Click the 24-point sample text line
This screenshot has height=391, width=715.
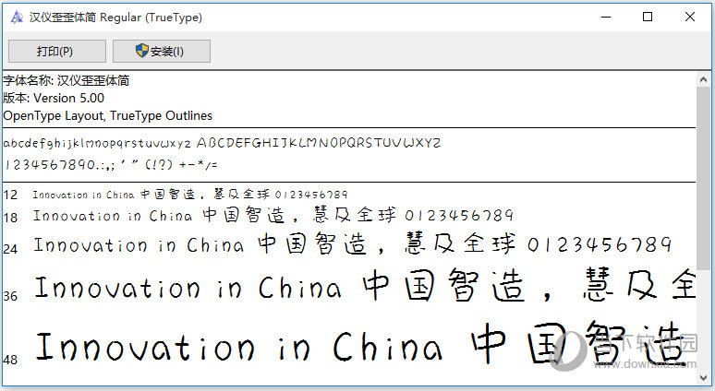(352, 244)
